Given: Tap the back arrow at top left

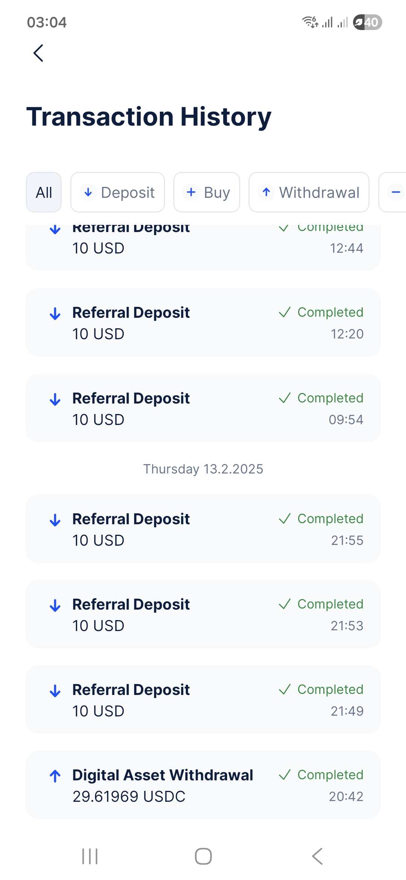Looking at the screenshot, I should 38,53.
